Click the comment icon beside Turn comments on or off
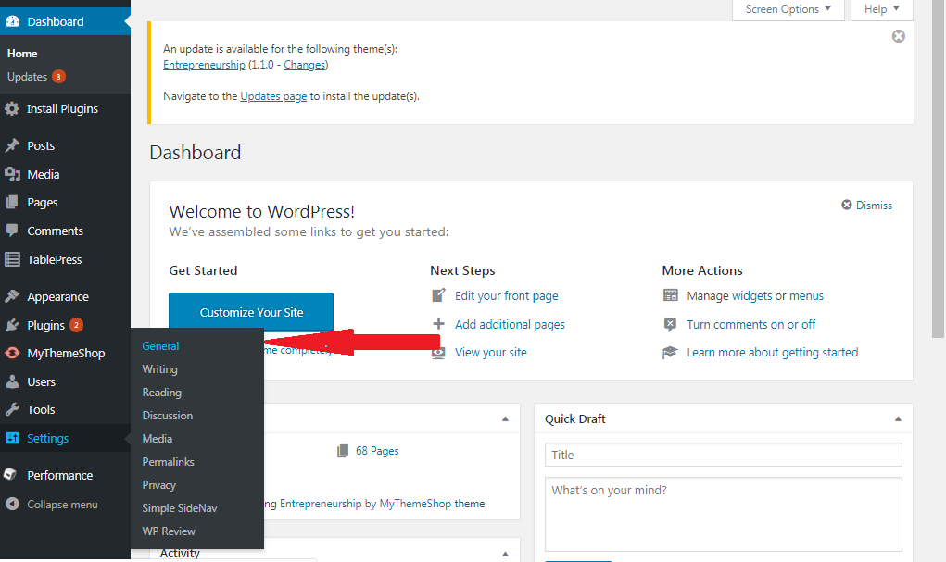946x562 pixels. [670, 324]
